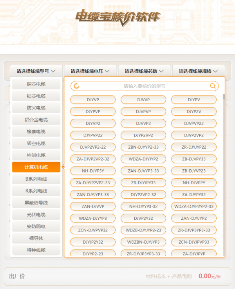
Task: Select 防火电缆 category
Action: click(x=36, y=108)
